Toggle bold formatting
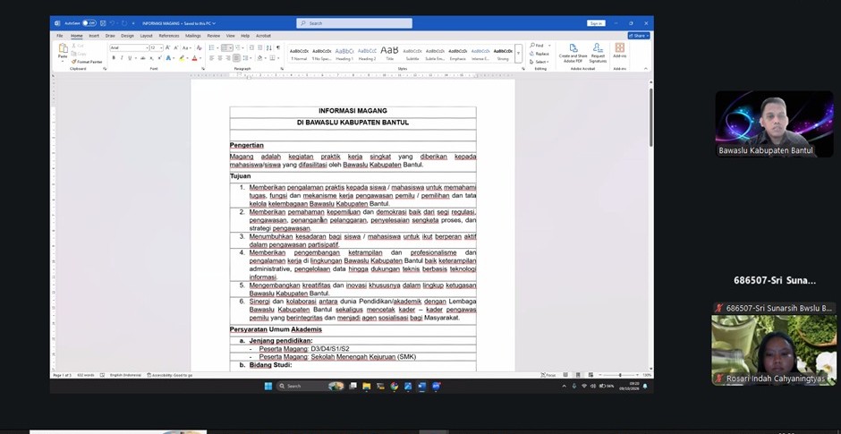This screenshot has width=841, height=434. pyautogui.click(x=114, y=58)
